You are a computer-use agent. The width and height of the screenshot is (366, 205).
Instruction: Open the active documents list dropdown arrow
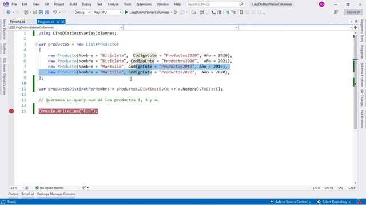(x=351, y=22)
